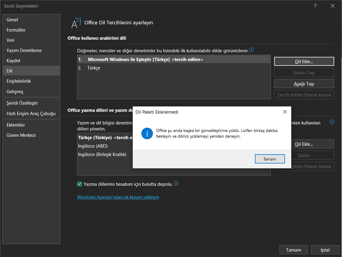
Task: Close the Dil Paketi Eklenemedi dialog
Action: (285, 112)
